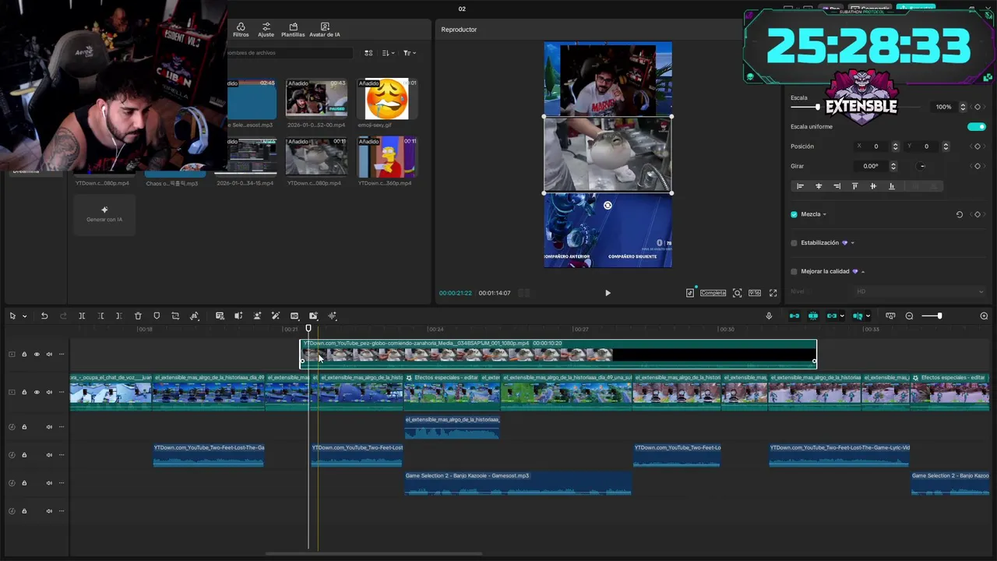Viewport: 997px width, 561px height.
Task: Enable the Estabilización checkbox
Action: click(794, 243)
